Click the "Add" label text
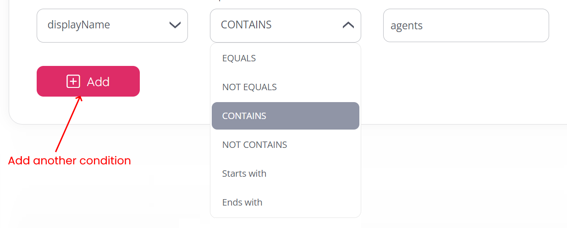Screen dimensions: 567x228 pyautogui.click(x=98, y=81)
